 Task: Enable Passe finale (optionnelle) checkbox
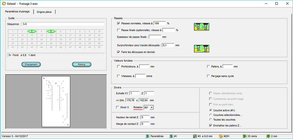(118, 30)
